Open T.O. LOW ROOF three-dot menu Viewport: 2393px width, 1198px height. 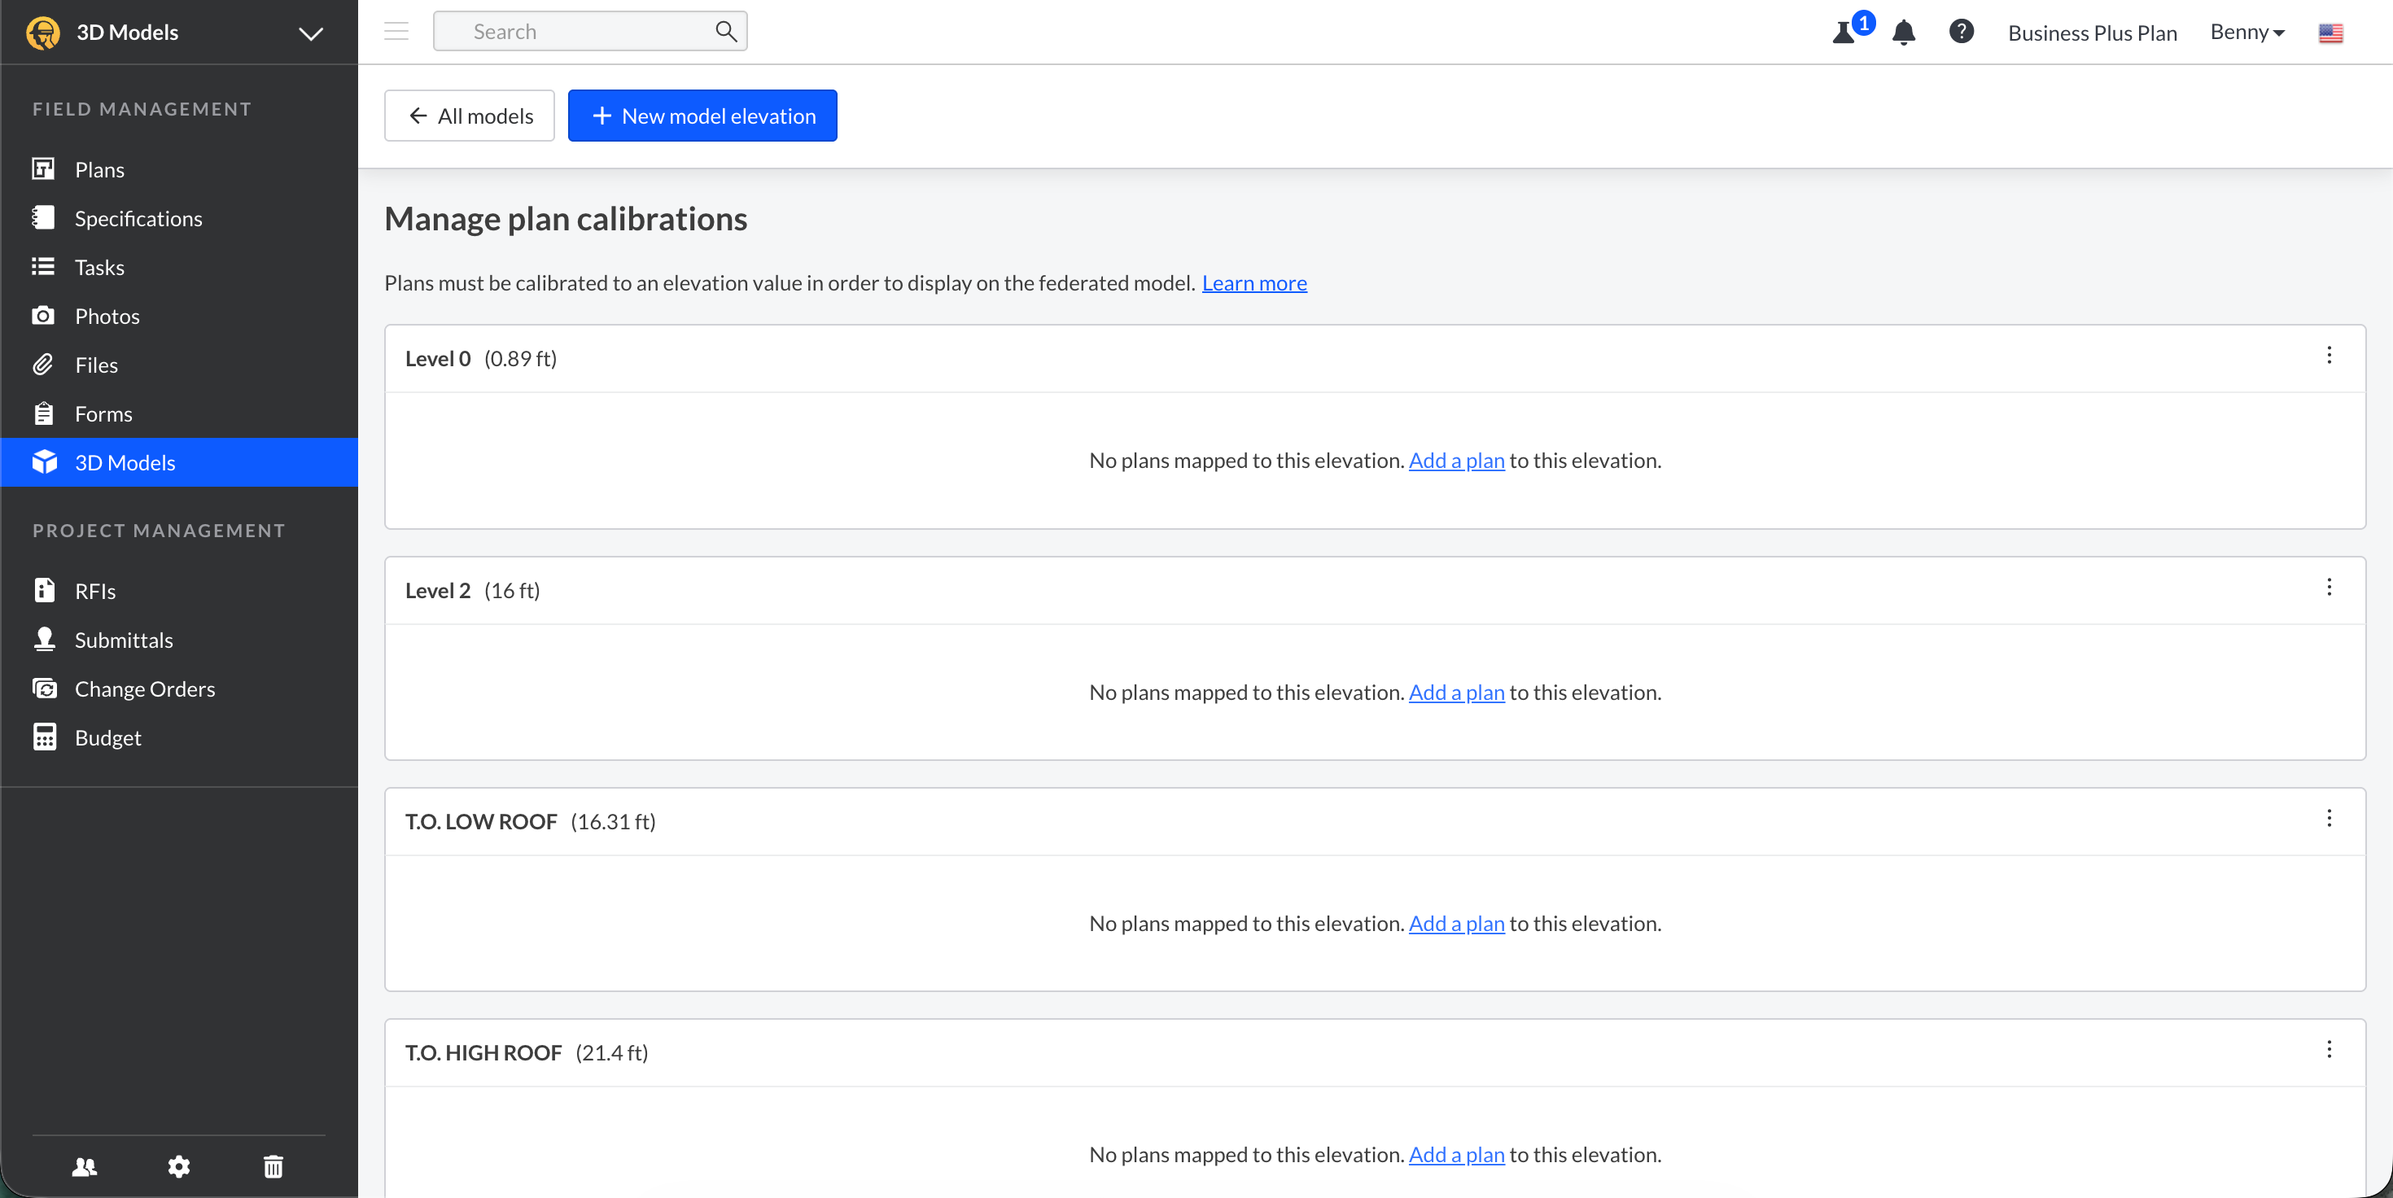point(2328,818)
